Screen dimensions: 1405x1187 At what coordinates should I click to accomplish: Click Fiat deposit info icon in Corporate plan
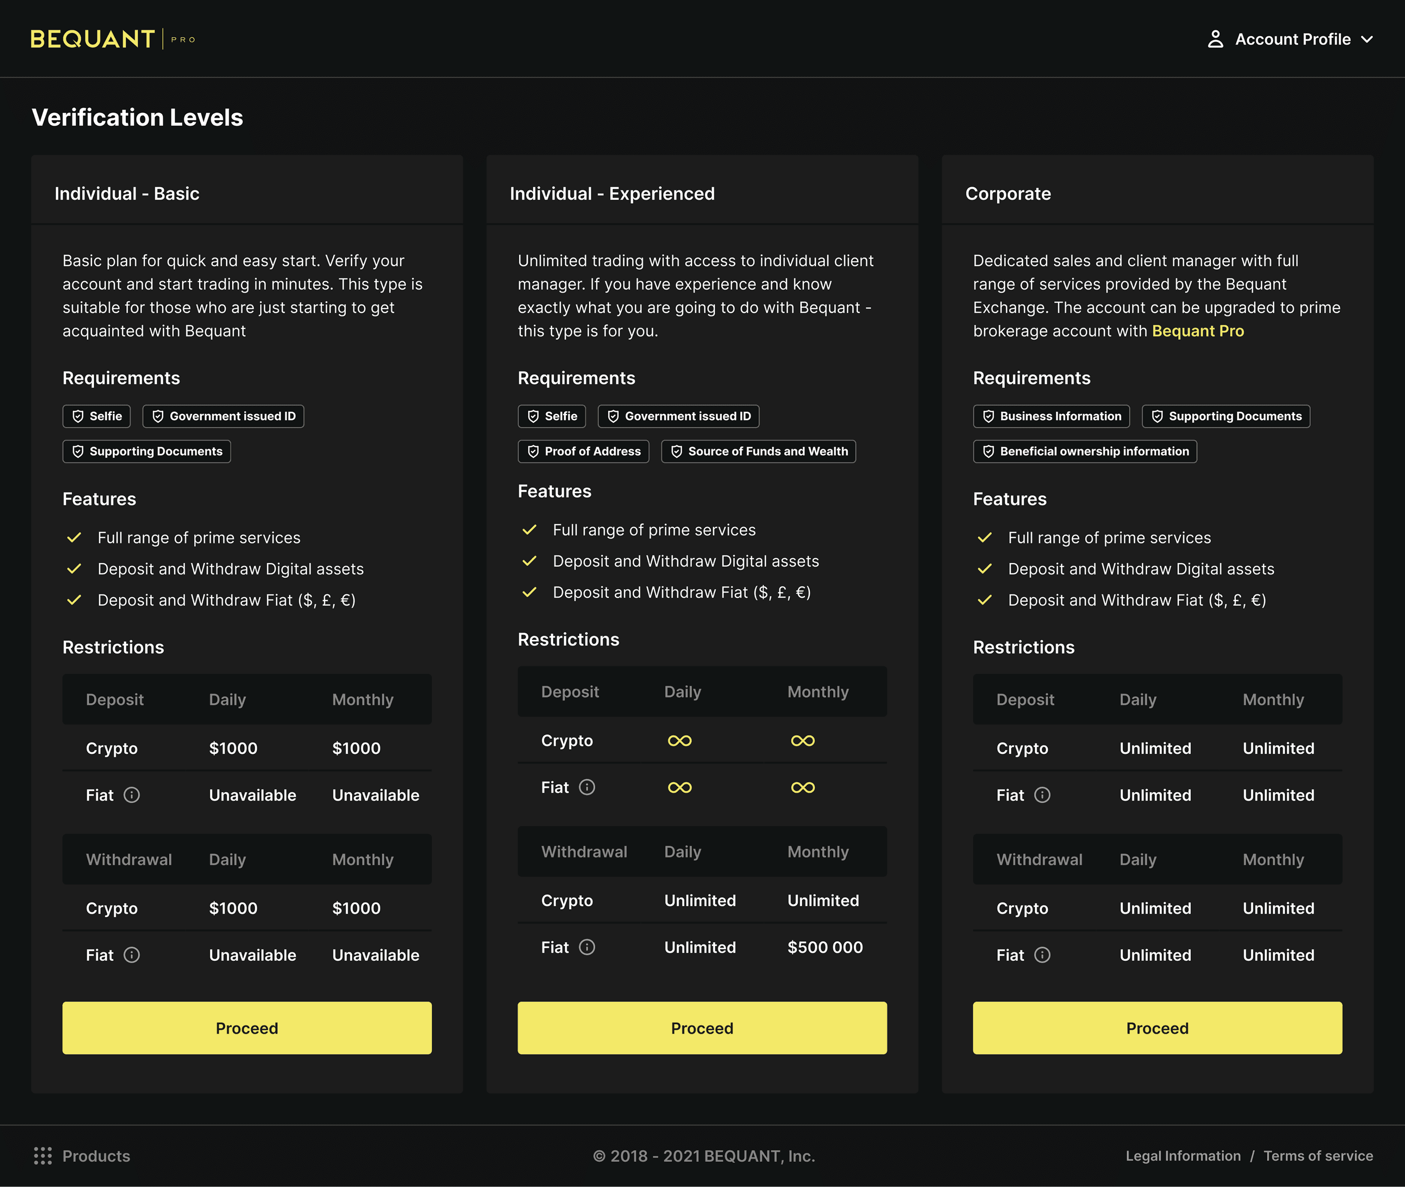[1042, 795]
